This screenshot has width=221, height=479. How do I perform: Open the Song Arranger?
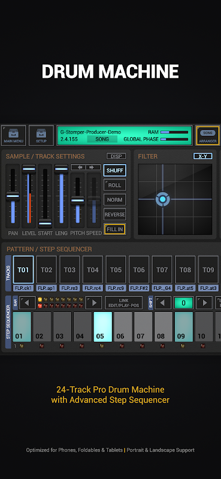coord(208,136)
